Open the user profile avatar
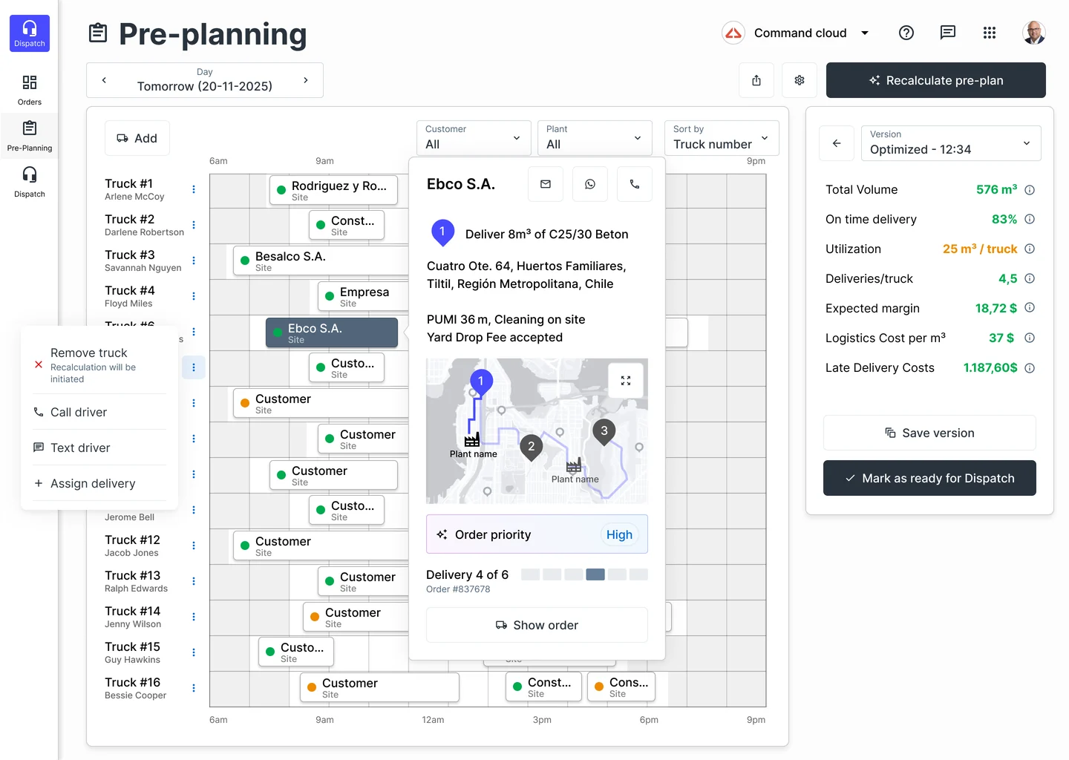This screenshot has height=760, width=1069. click(x=1033, y=33)
